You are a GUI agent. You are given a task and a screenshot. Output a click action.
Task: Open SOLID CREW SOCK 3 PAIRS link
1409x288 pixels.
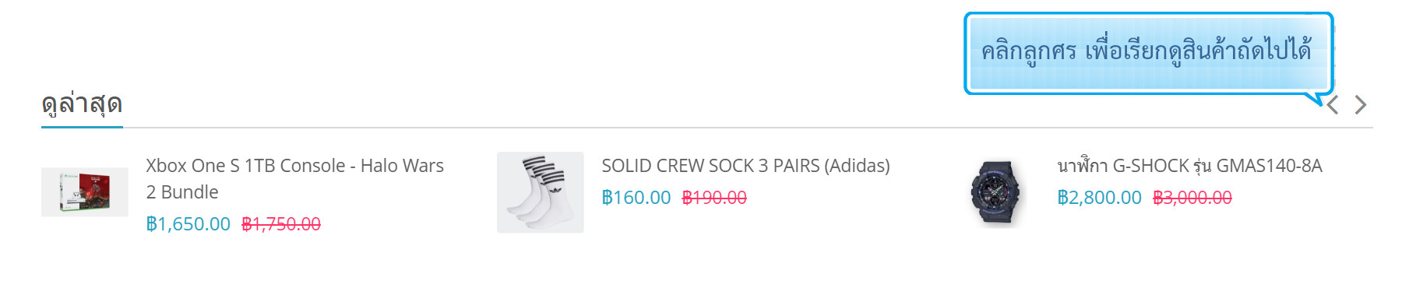point(745,166)
